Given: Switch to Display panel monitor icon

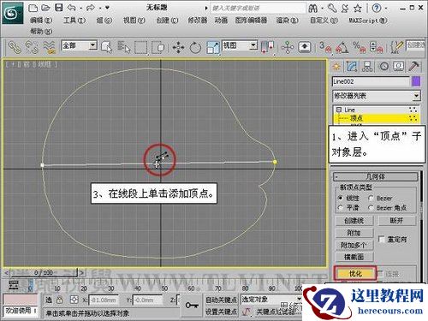Looking at the screenshot, I should (399, 67).
